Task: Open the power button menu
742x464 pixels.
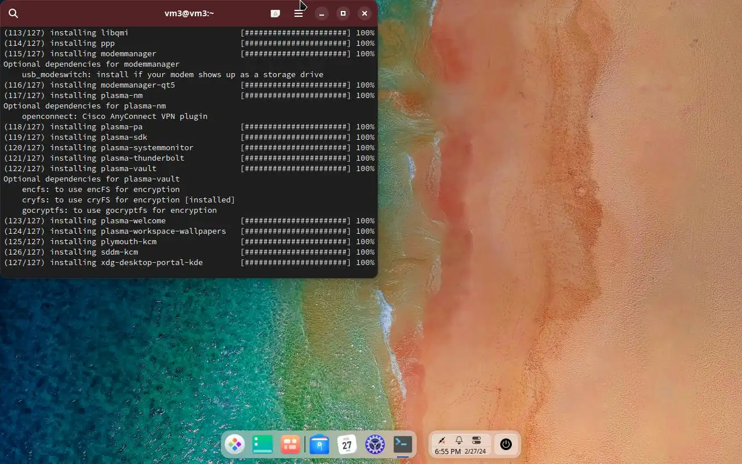Action: (x=506, y=445)
